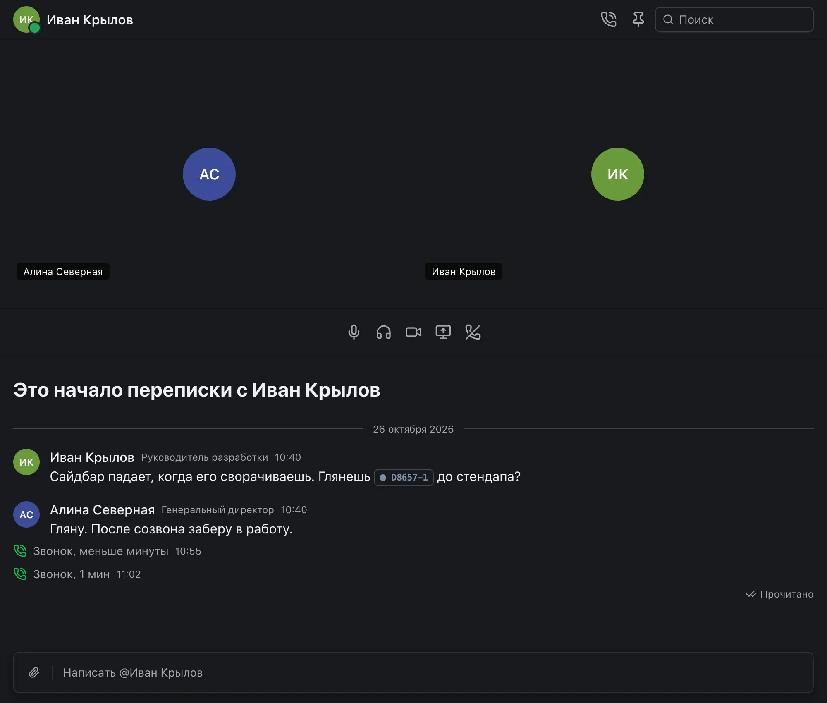827x703 pixels.
Task: Hang up with the end call icon
Action: pos(473,332)
